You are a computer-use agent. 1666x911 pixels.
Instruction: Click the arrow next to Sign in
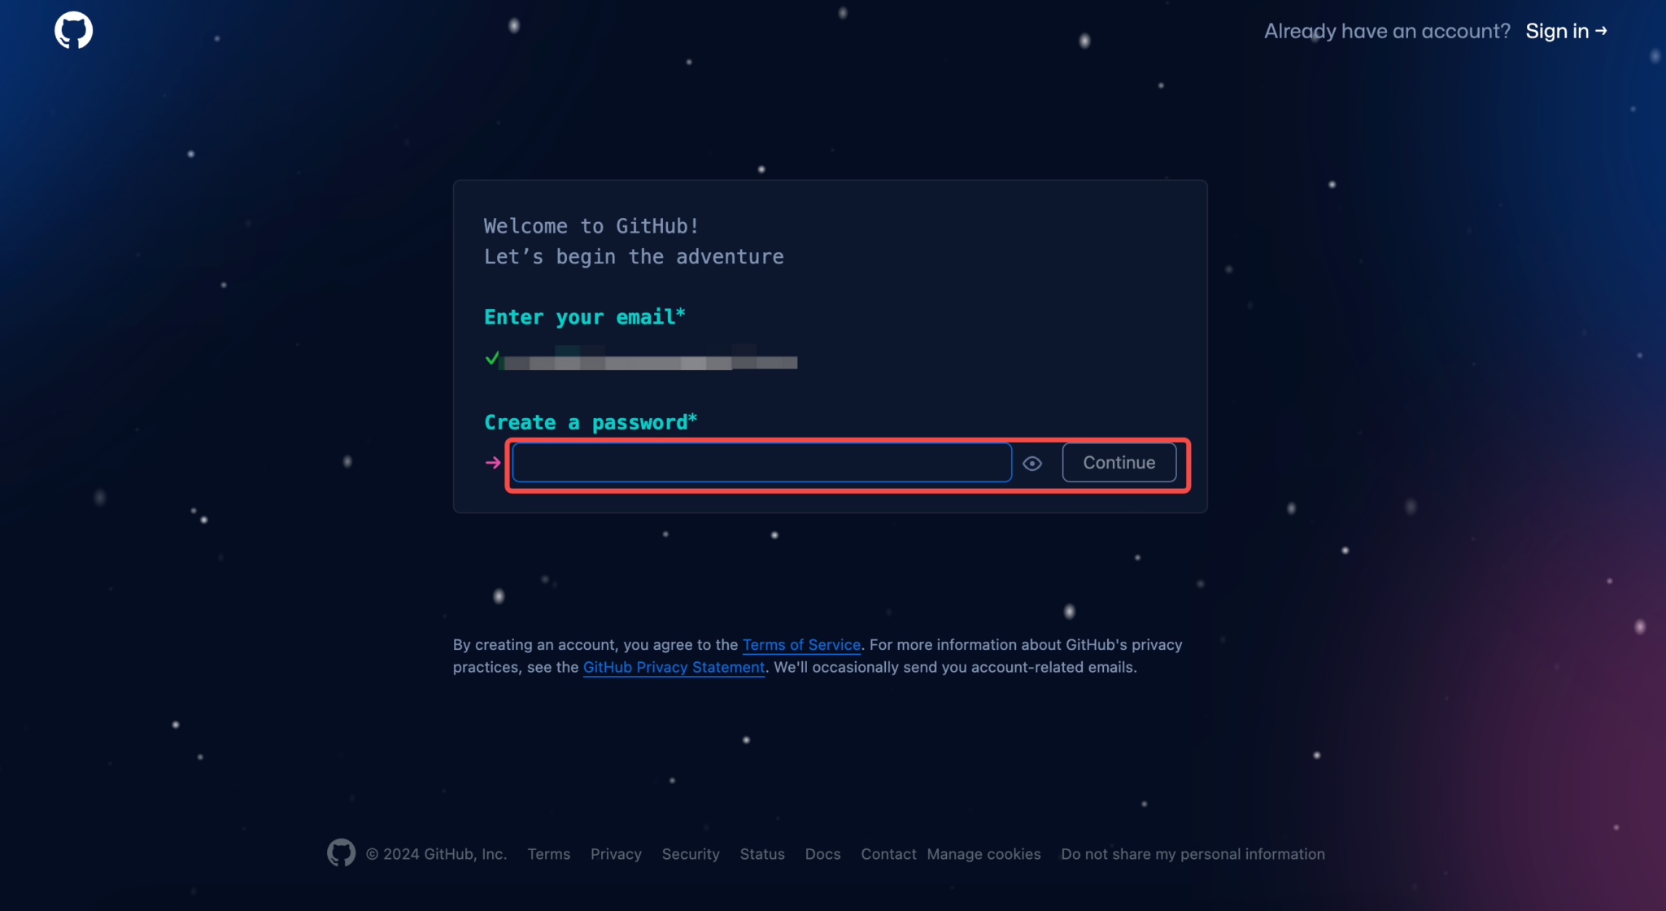tap(1601, 31)
